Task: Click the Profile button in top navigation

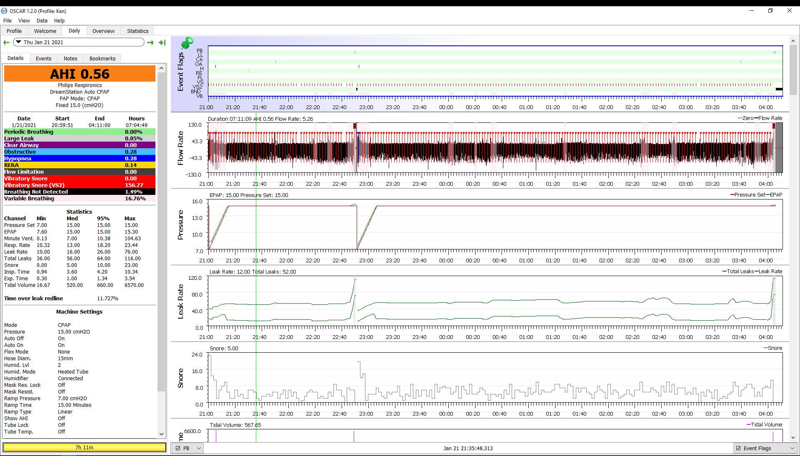Action: [13, 31]
